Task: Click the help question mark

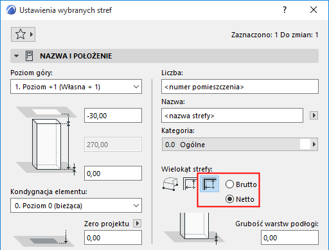Action: (285, 10)
